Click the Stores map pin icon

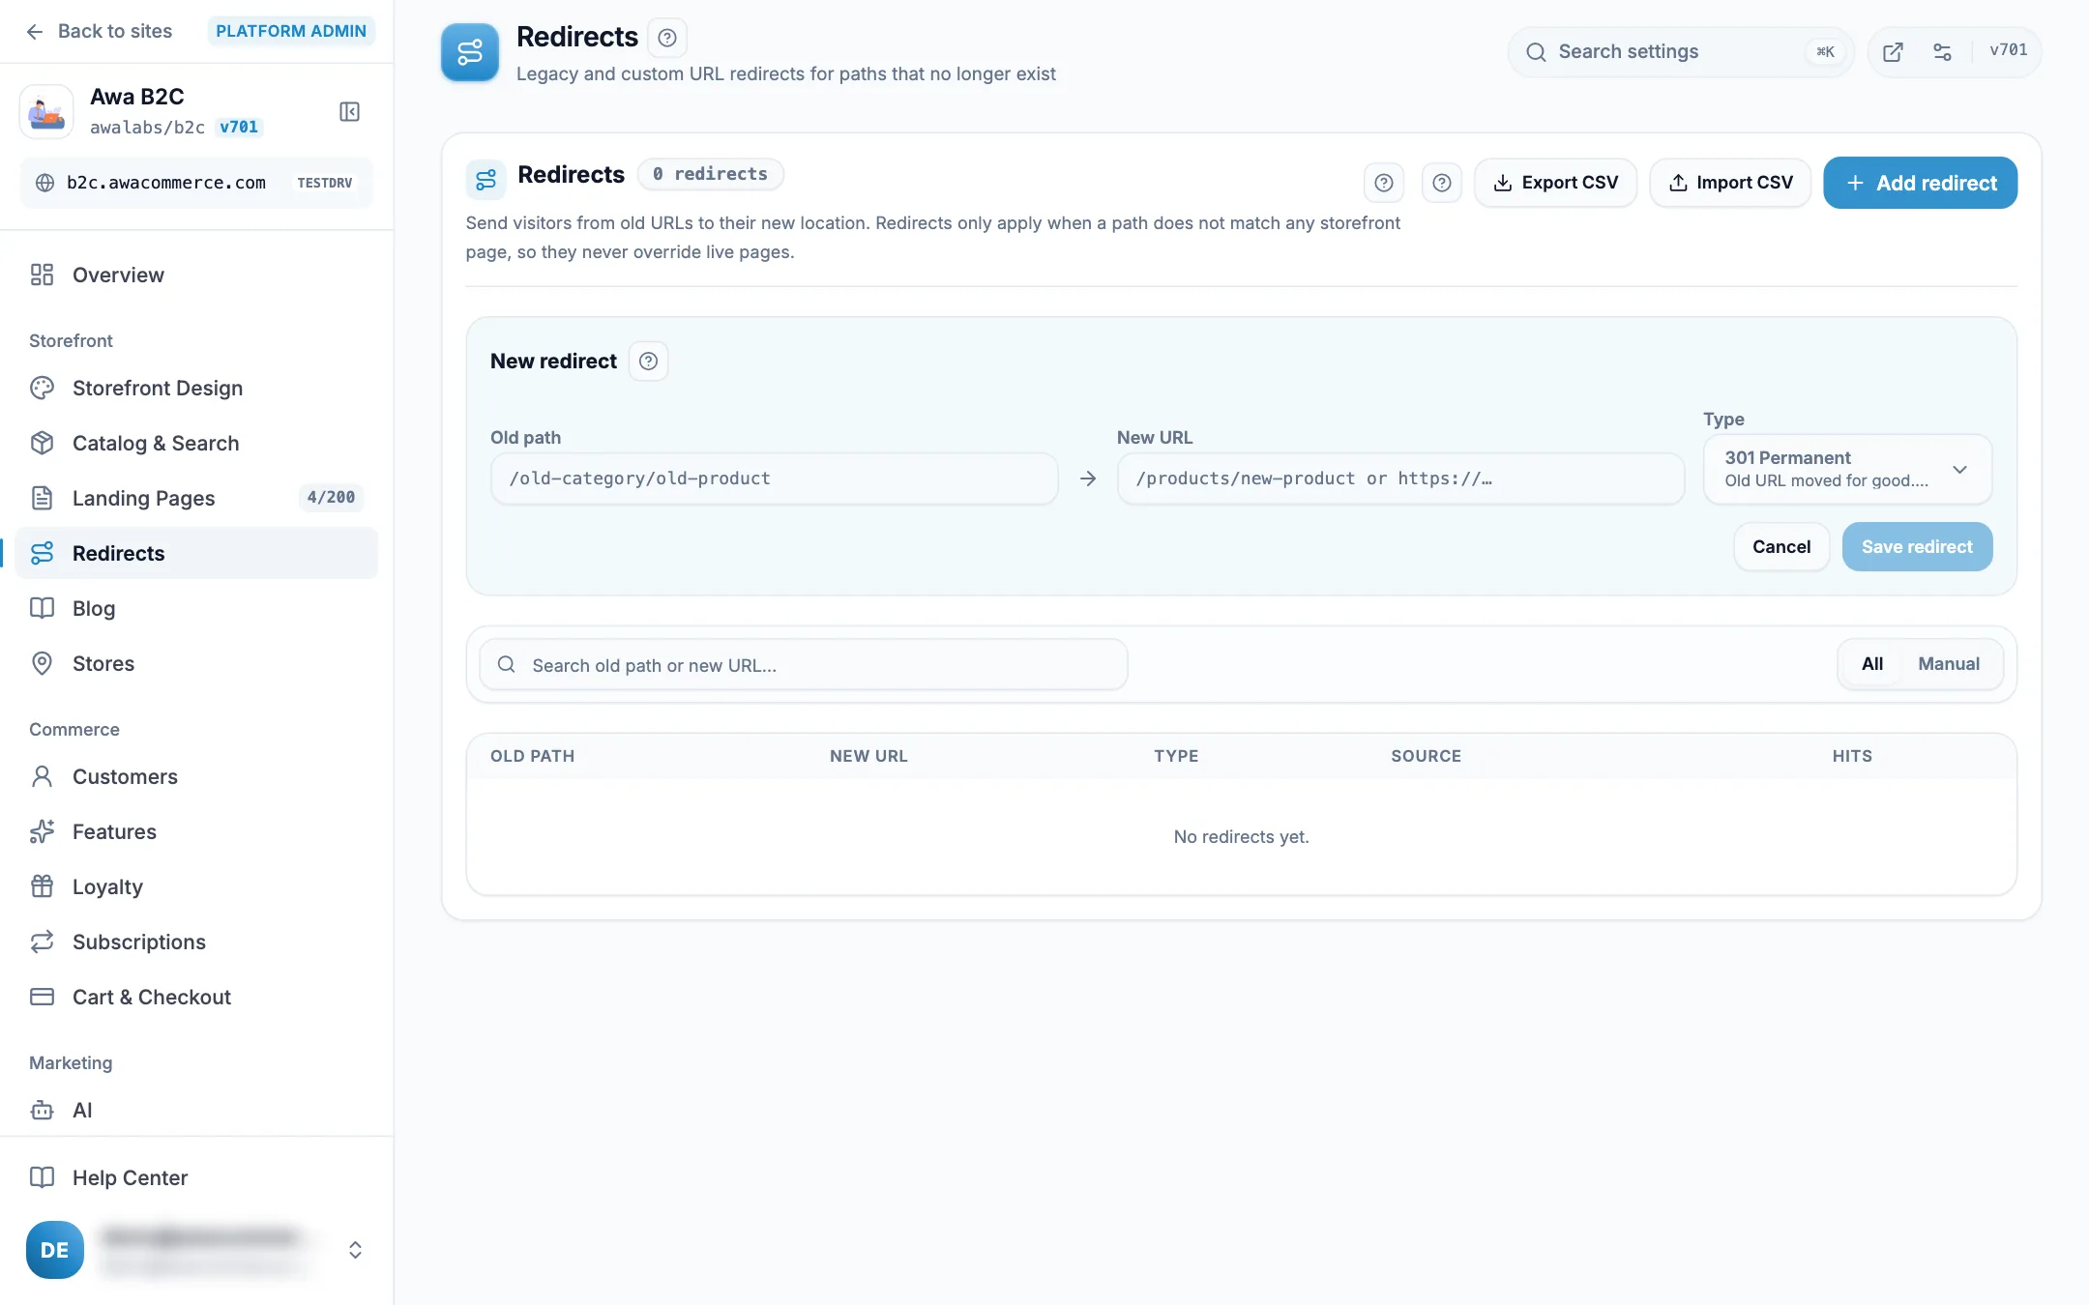coord(42,663)
